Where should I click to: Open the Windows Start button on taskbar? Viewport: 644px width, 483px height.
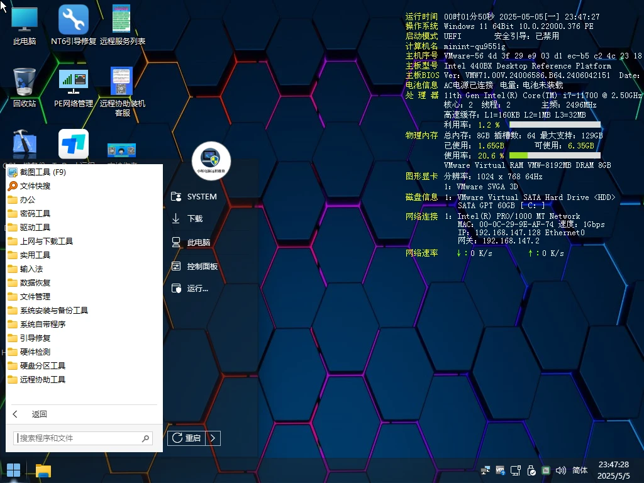tap(14, 470)
